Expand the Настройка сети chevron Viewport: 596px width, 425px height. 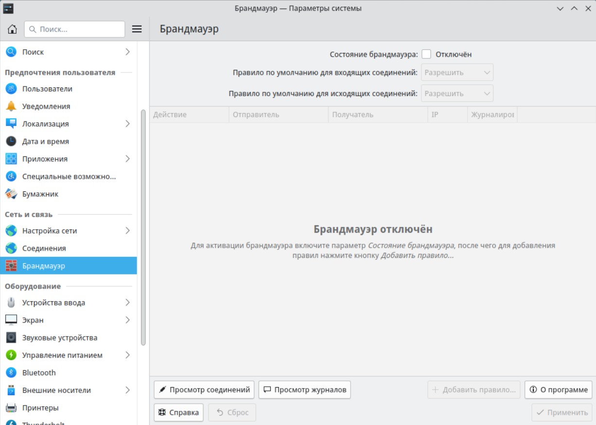[127, 231]
